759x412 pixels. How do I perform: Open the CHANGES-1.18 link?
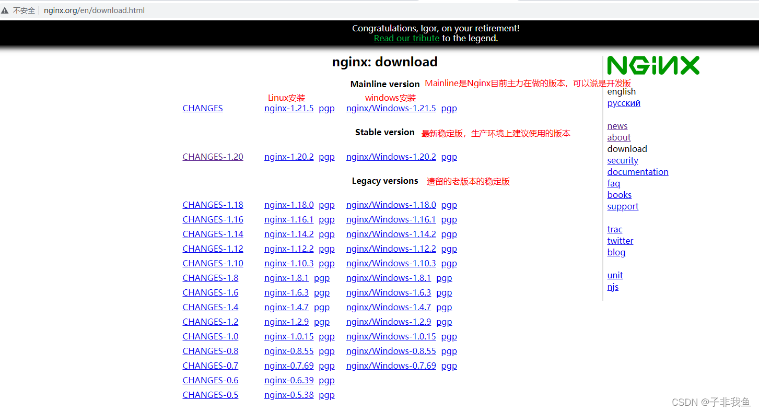(x=213, y=205)
